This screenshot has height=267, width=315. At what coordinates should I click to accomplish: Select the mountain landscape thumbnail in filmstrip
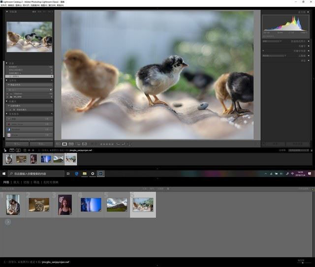pyautogui.click(x=58, y=159)
